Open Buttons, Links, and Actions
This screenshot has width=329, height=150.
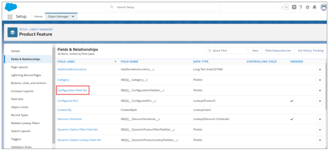coord(28,83)
